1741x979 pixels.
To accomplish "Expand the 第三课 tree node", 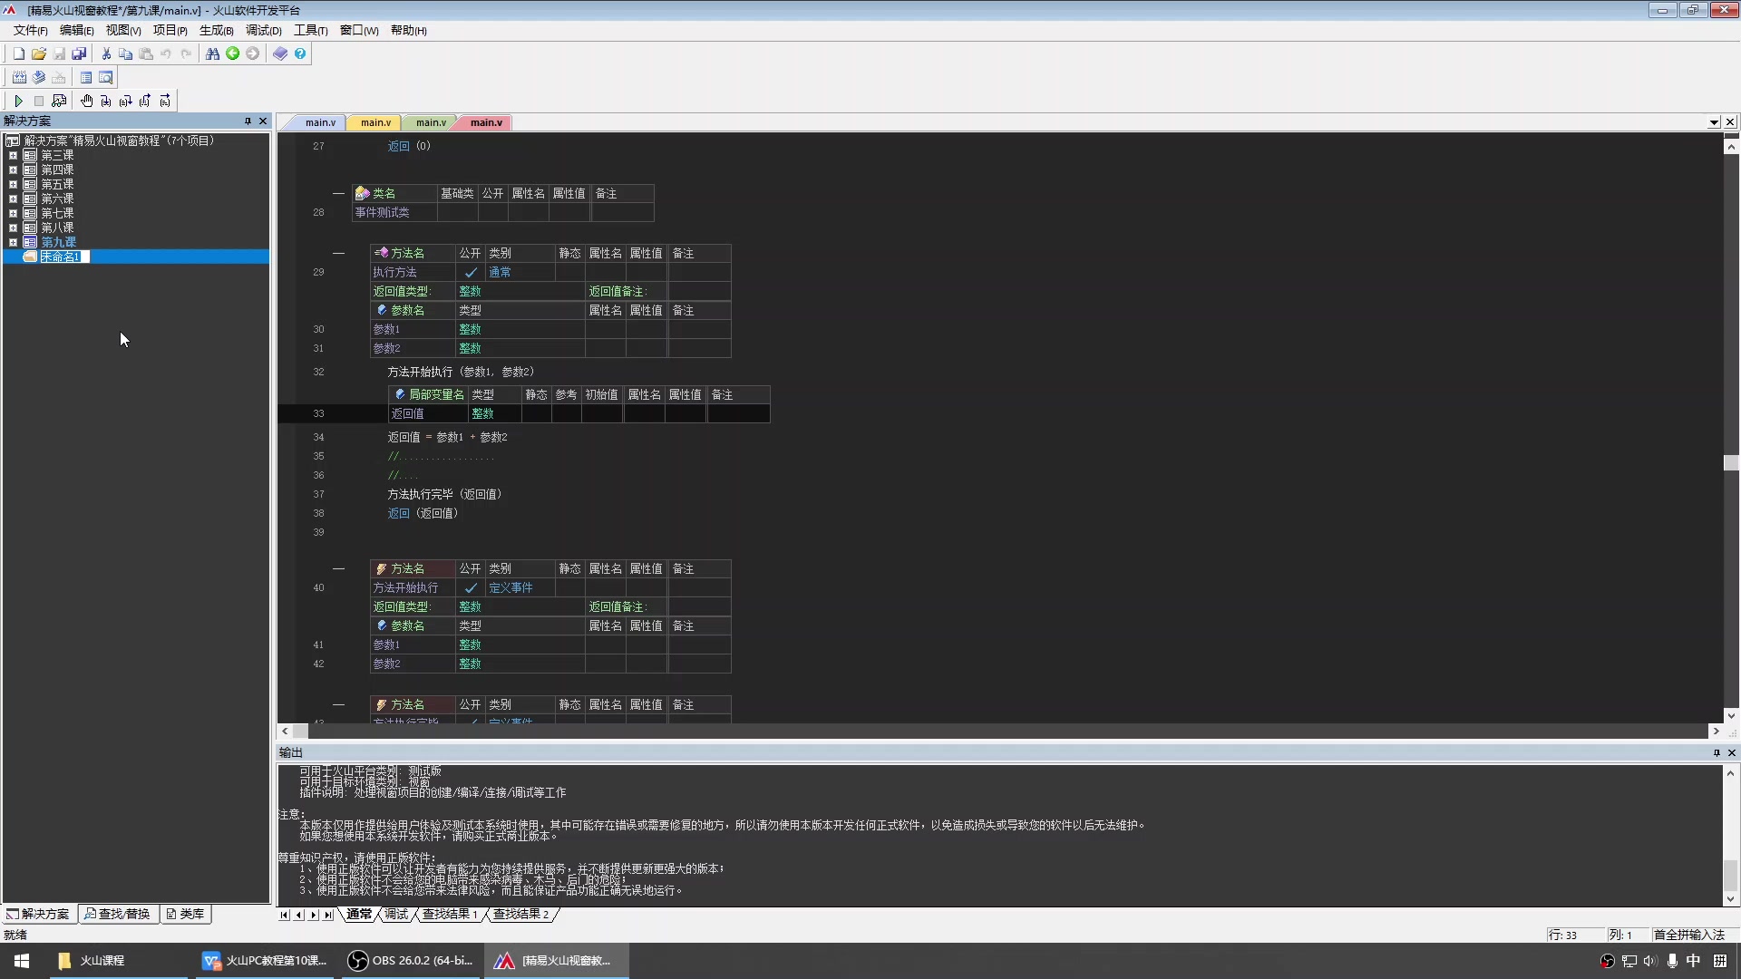I will 13,155.
